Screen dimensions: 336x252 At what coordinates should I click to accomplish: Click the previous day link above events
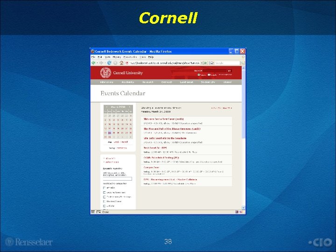point(216,108)
